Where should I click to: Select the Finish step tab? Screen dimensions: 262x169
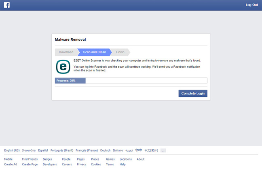[120, 52]
